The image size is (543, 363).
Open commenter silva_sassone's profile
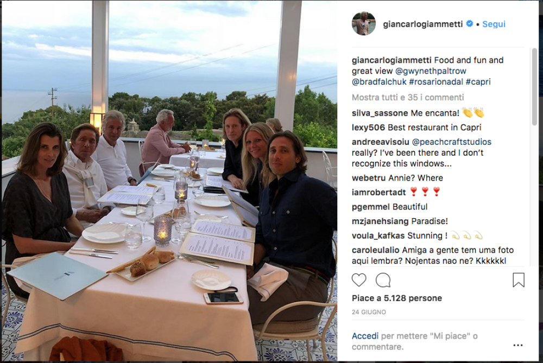[380, 113]
